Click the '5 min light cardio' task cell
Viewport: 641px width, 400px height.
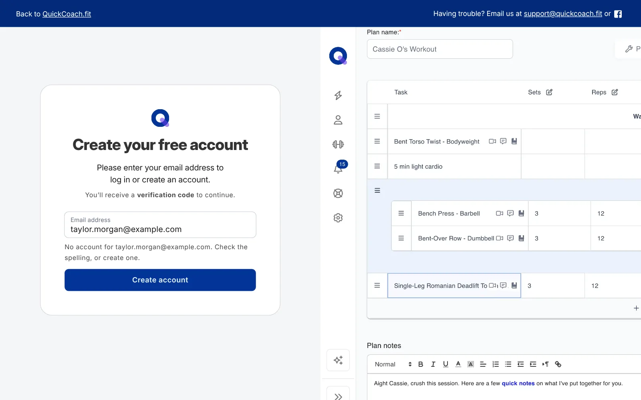pyautogui.click(x=454, y=166)
